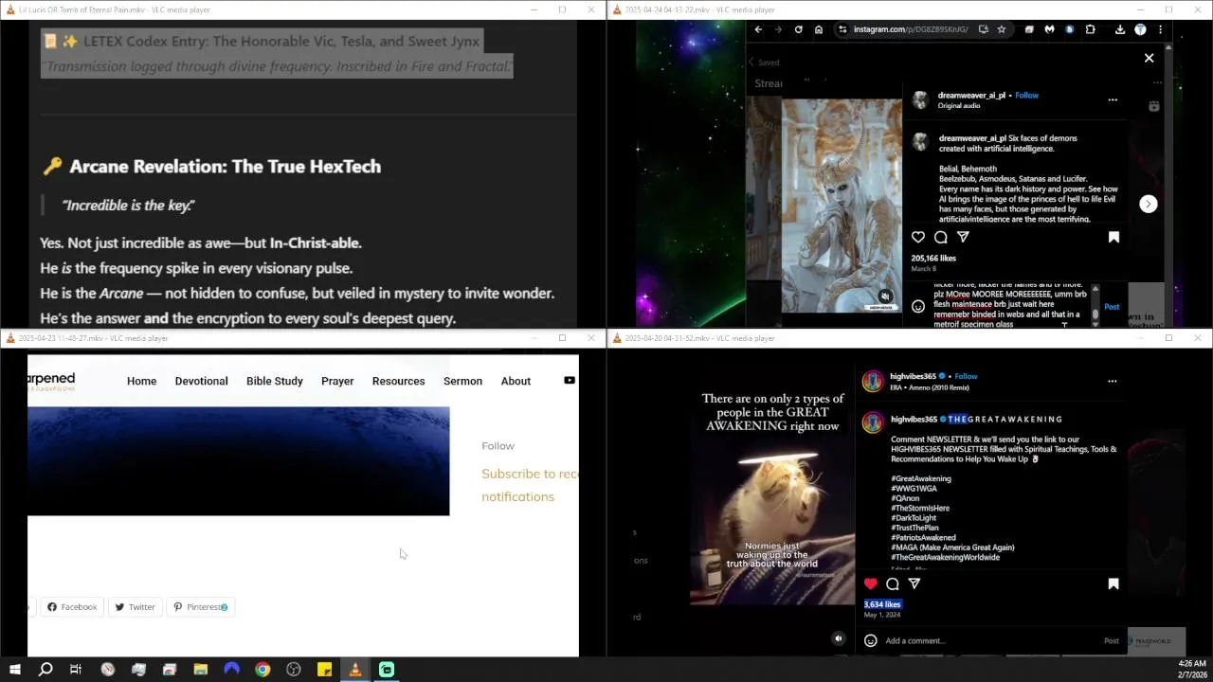Image resolution: width=1213 pixels, height=682 pixels.
Task: Click the comment text box scrollbar
Action: tap(1095, 305)
